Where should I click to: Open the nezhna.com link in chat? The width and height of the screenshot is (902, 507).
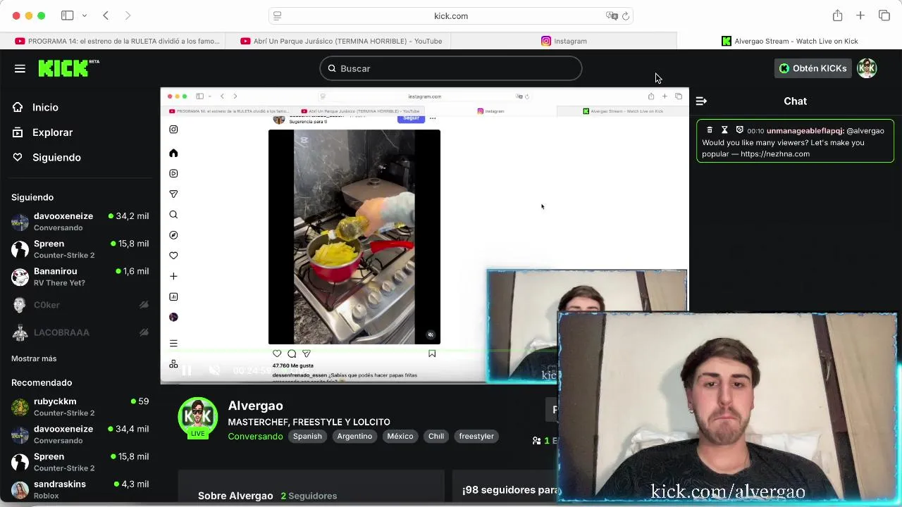click(775, 154)
